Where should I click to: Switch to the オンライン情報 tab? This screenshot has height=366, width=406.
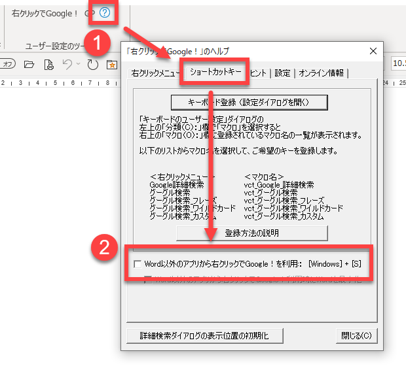tap(321, 73)
